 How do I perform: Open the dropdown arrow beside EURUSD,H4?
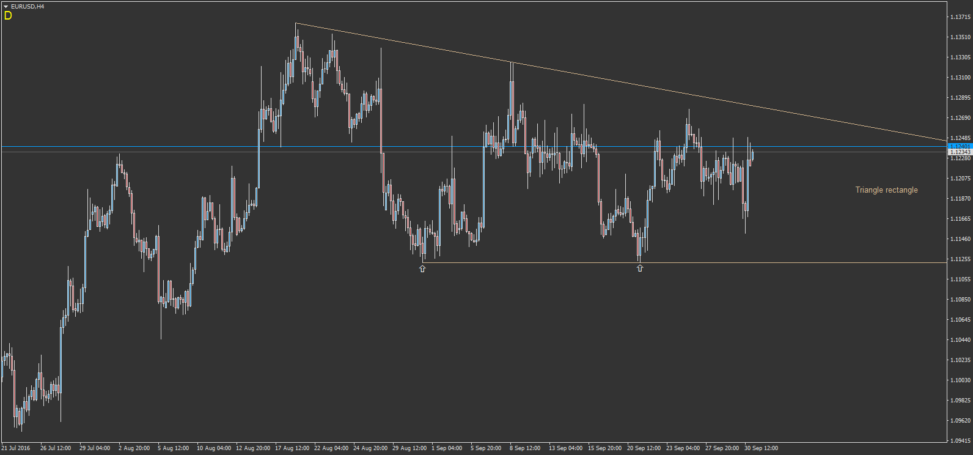coord(6,6)
